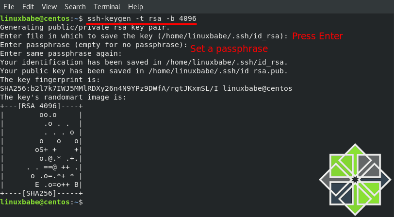Click the red "Press Enter" annotation
This screenshot has height=217, width=394.
[x=317, y=36]
